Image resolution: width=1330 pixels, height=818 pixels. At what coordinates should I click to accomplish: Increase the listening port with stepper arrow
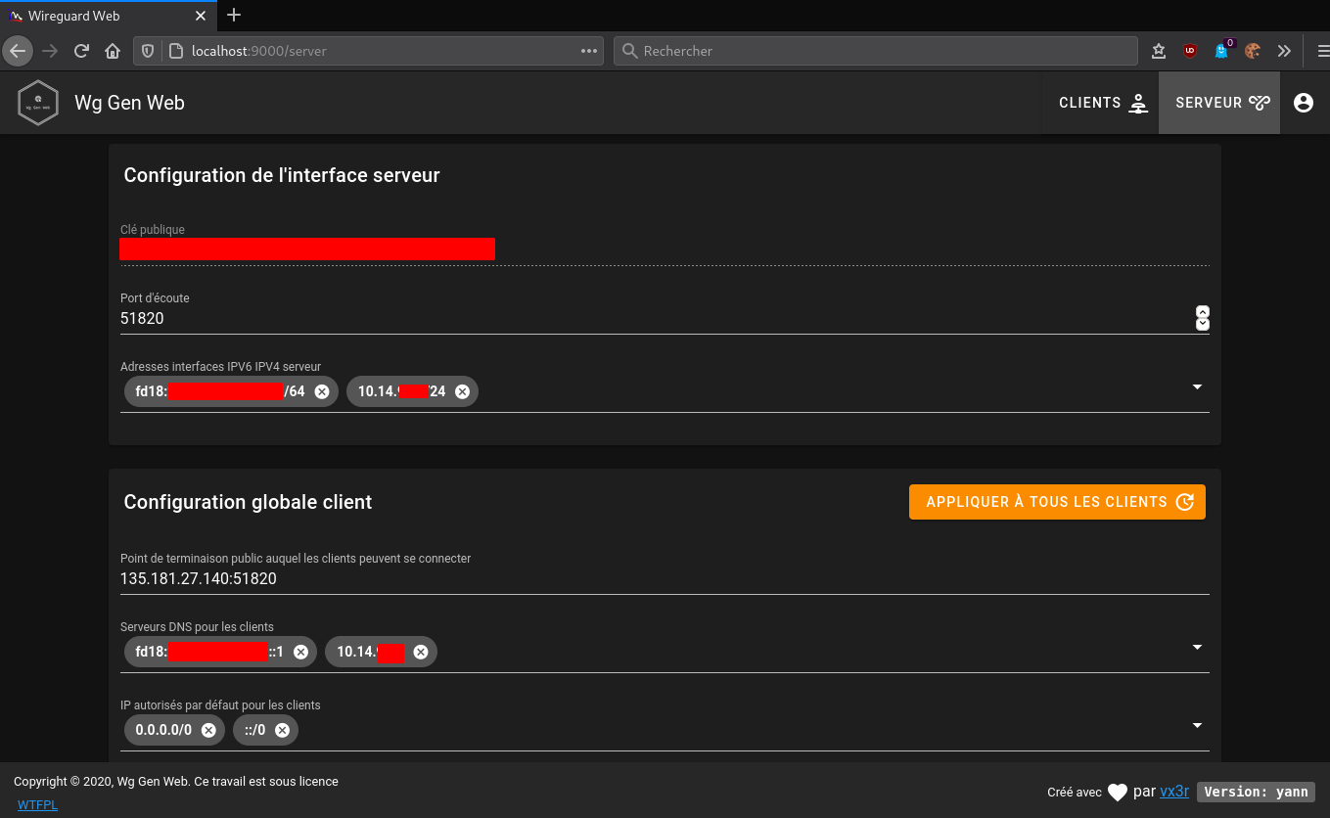tap(1203, 312)
